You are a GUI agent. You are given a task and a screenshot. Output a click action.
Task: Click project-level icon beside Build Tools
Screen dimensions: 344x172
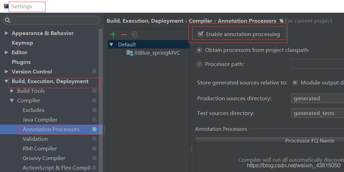pos(94,91)
